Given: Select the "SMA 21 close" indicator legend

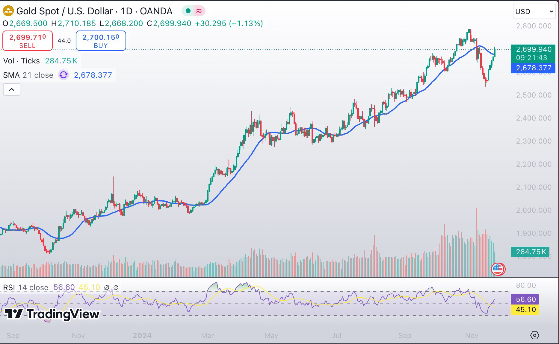Looking at the screenshot, I should click(28, 75).
